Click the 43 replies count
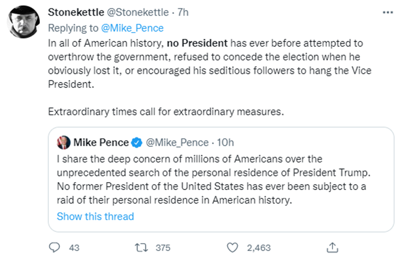Screen dimensions: 402x257 tap(74, 248)
